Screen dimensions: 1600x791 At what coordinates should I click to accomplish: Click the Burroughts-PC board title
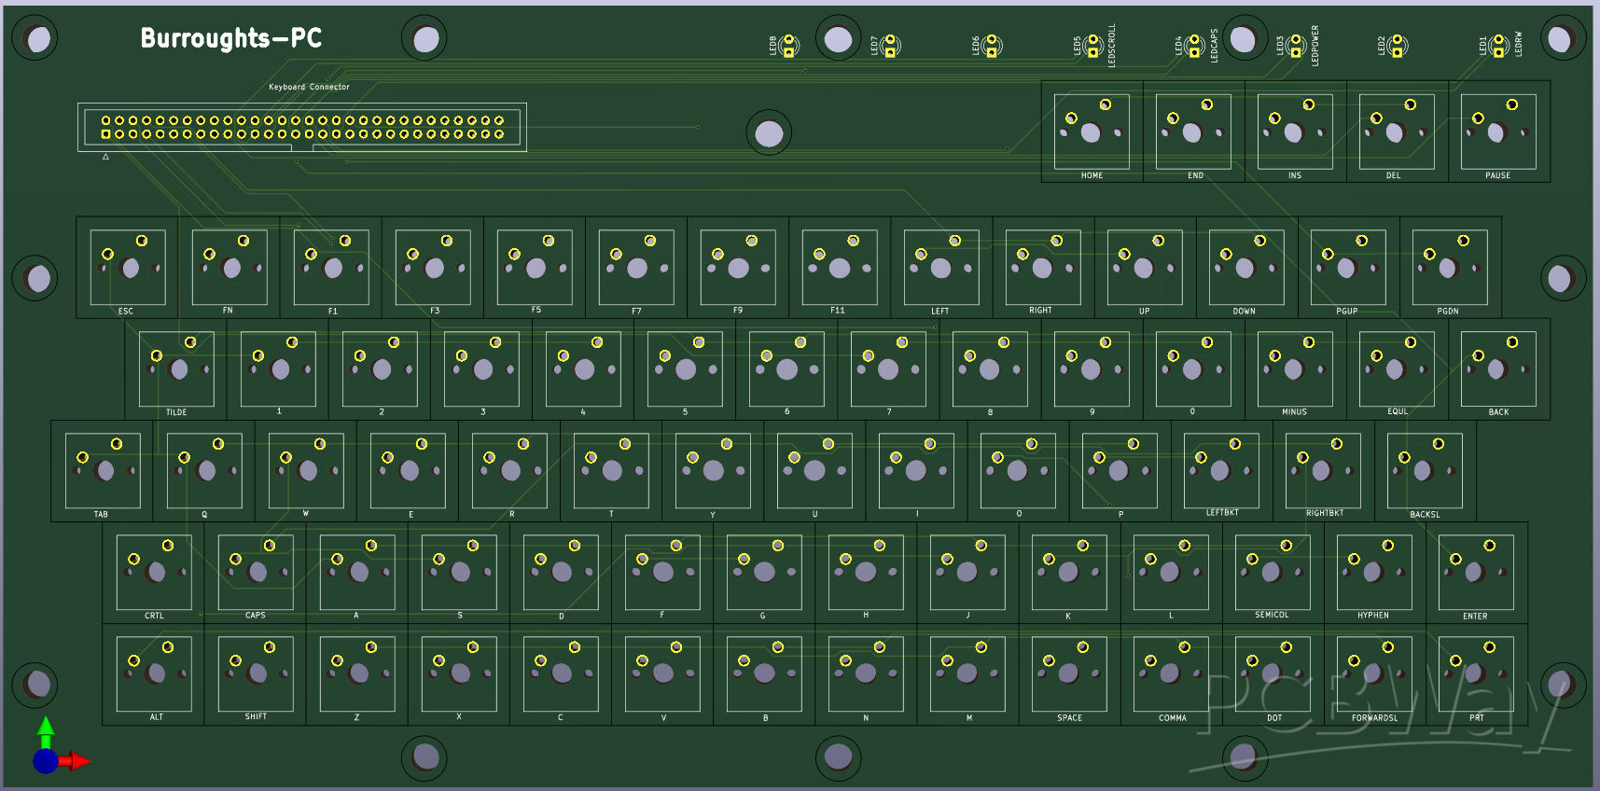pyautogui.click(x=231, y=38)
